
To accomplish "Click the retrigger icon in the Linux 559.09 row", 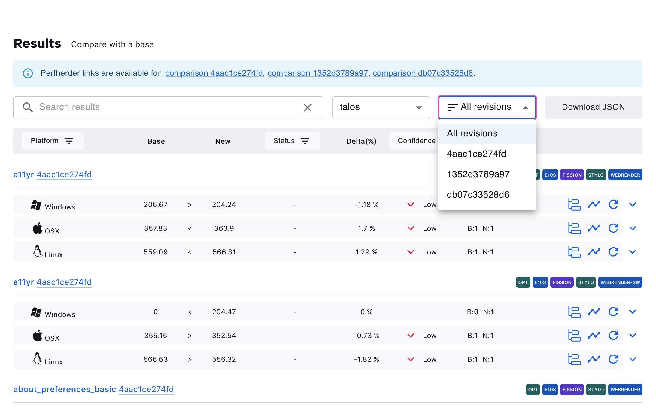I will click(613, 252).
